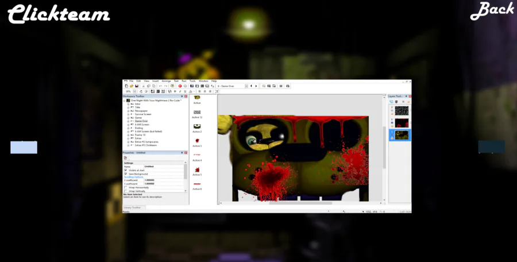Click the dark next-image box on right
Screen dimensions: 517x262
coord(492,147)
